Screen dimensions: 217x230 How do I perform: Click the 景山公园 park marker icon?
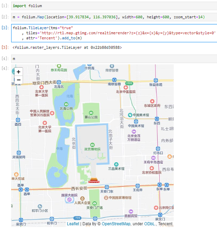91,113
